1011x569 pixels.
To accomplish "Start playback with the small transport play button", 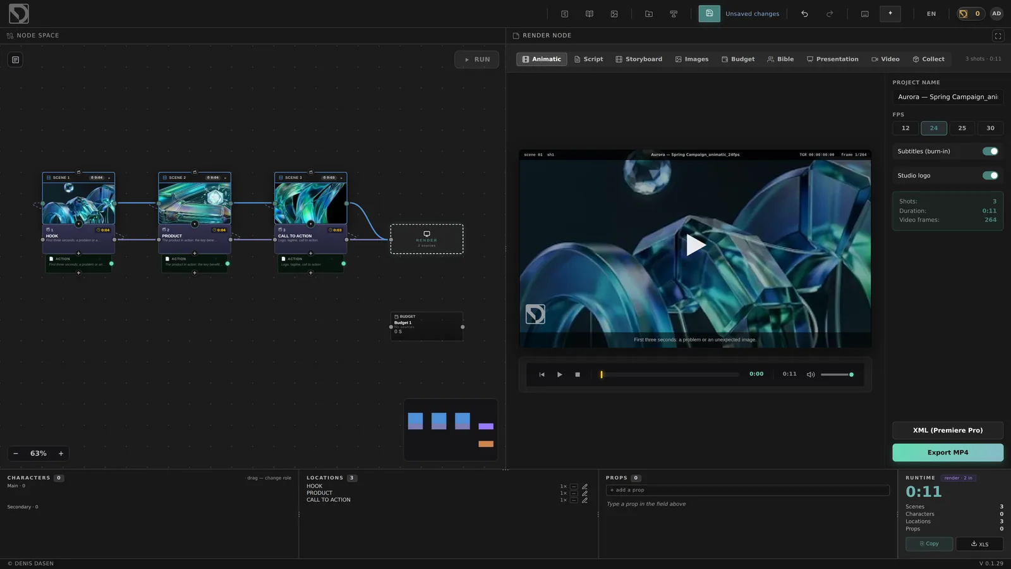I will pyautogui.click(x=559, y=374).
